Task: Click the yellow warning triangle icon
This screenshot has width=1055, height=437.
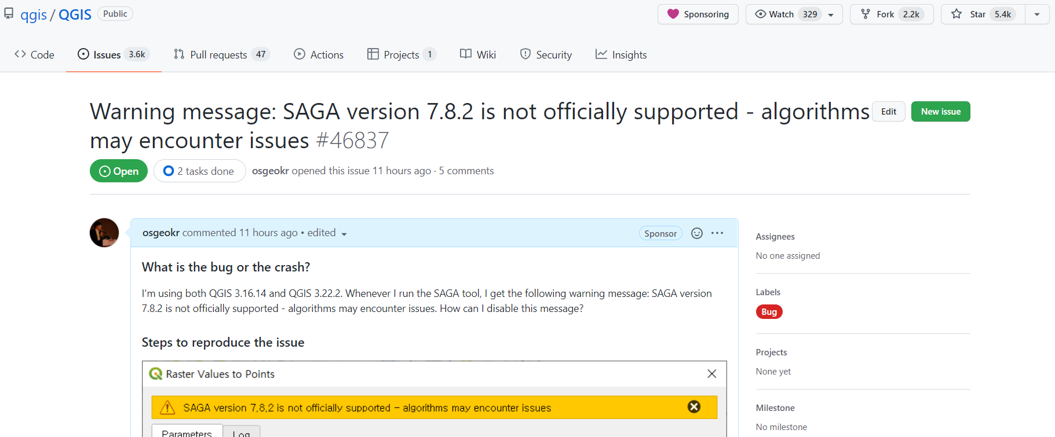Action: pos(167,407)
